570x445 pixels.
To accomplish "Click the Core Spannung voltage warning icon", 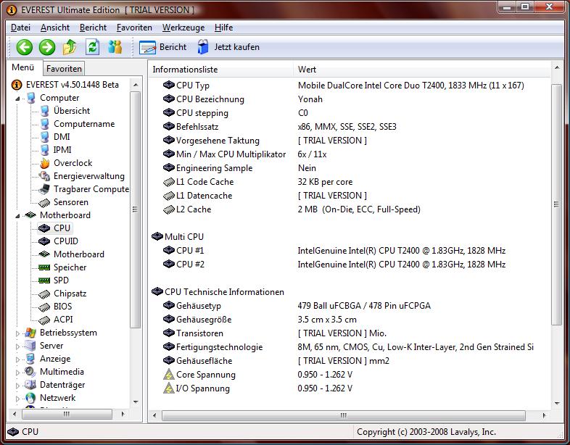I will (169, 375).
